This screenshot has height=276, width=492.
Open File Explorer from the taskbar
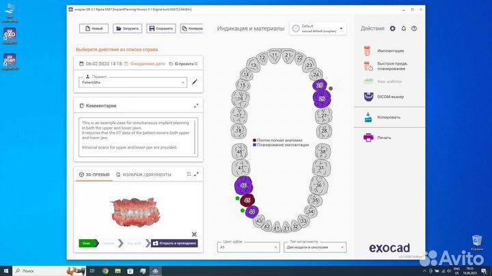click(118, 271)
